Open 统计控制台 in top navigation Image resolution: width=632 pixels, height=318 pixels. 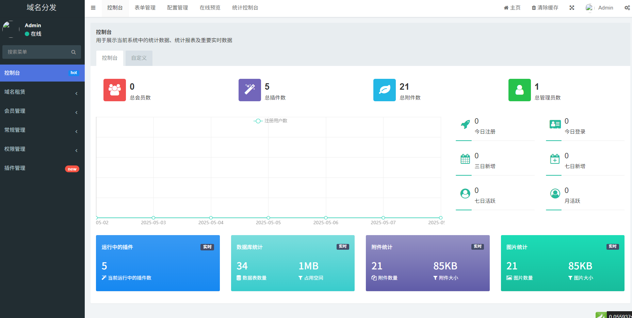coord(245,8)
